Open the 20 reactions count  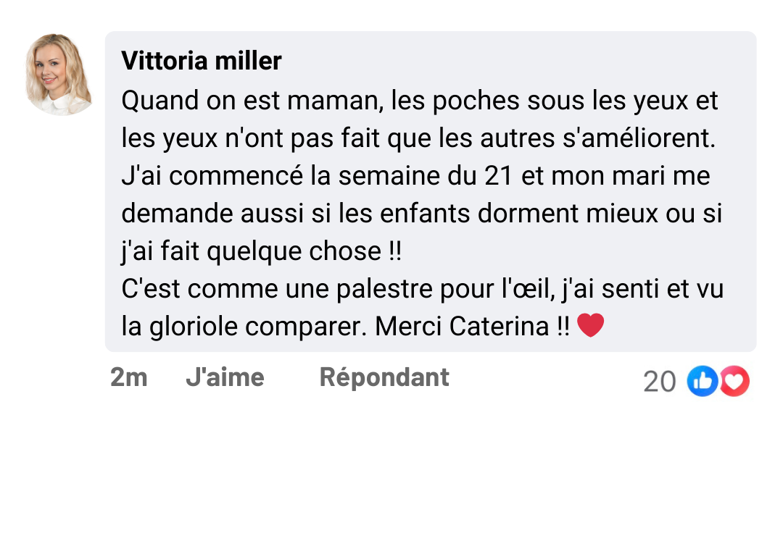[659, 382]
